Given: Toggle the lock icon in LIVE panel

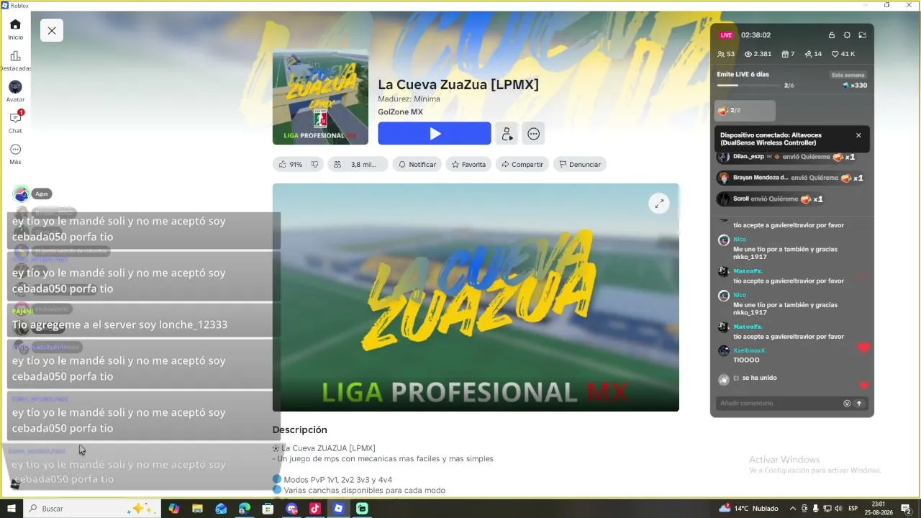Looking at the screenshot, I should pyautogui.click(x=832, y=35).
